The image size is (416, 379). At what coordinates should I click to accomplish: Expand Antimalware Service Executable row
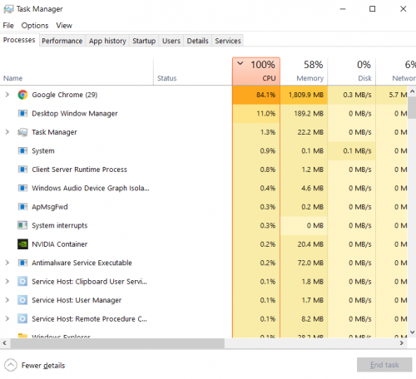point(7,263)
